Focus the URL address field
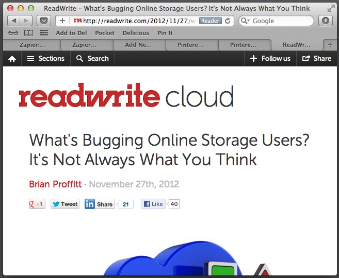This screenshot has width=339, height=278. (139, 21)
